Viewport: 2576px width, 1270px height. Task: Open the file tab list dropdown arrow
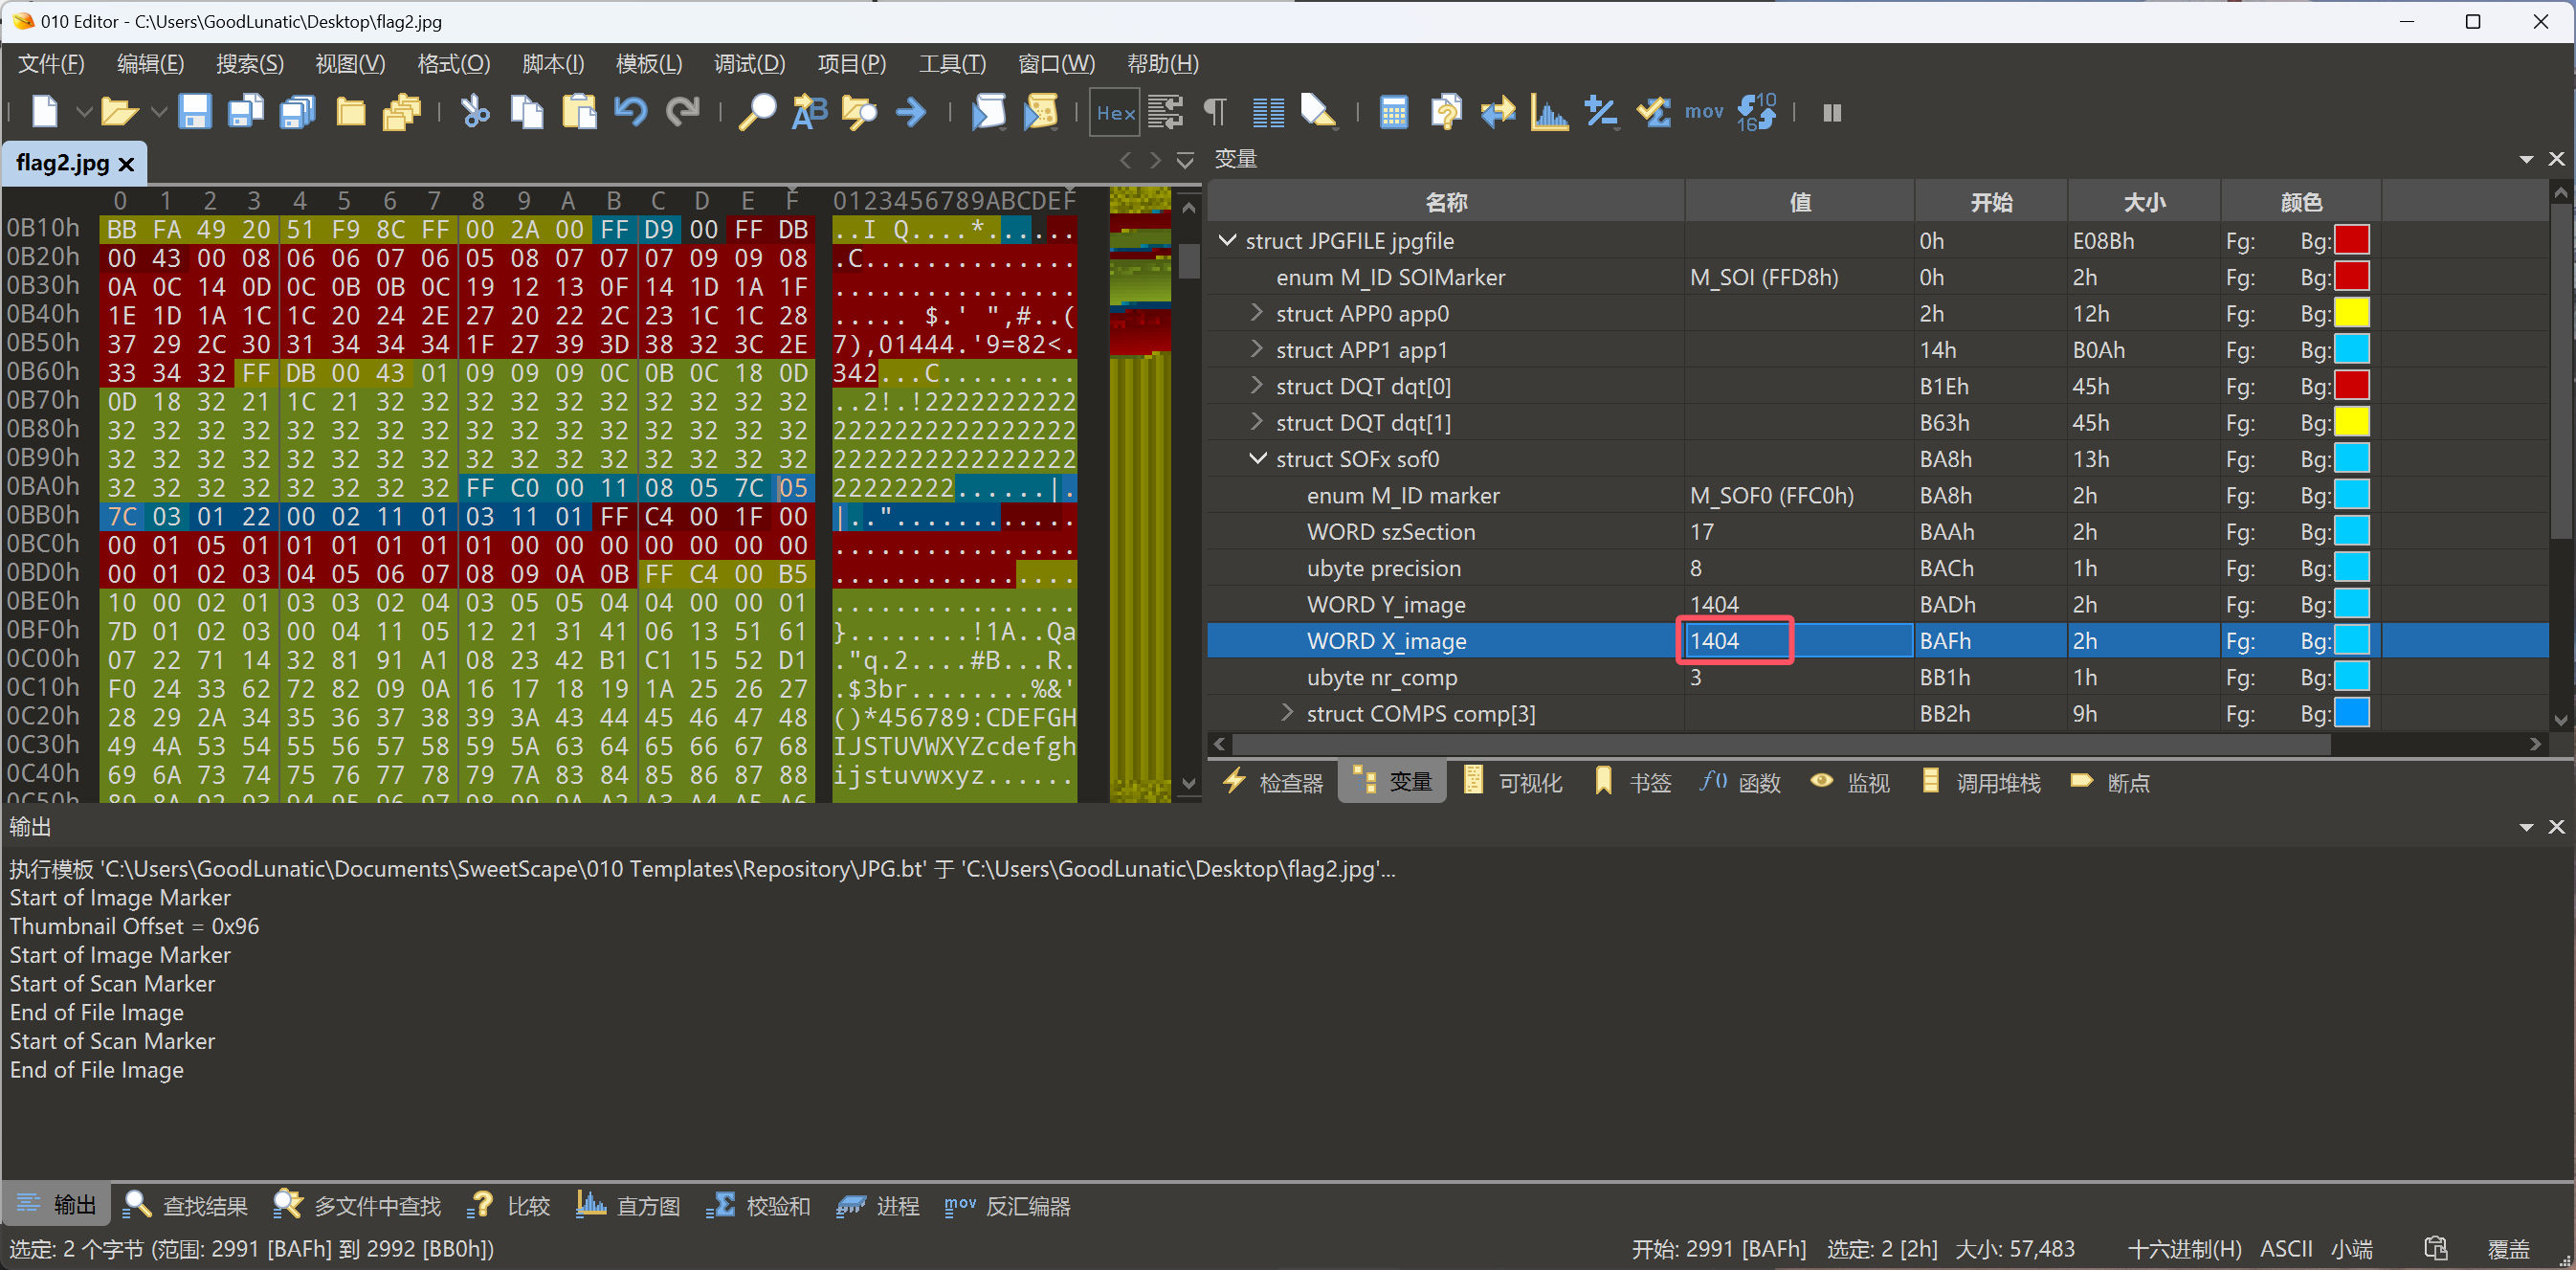1185,160
